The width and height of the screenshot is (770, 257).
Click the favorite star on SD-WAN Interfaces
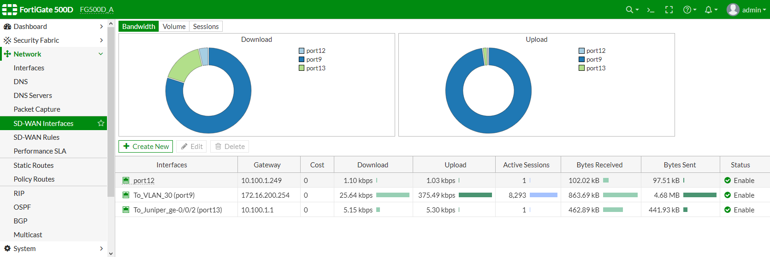tap(101, 123)
